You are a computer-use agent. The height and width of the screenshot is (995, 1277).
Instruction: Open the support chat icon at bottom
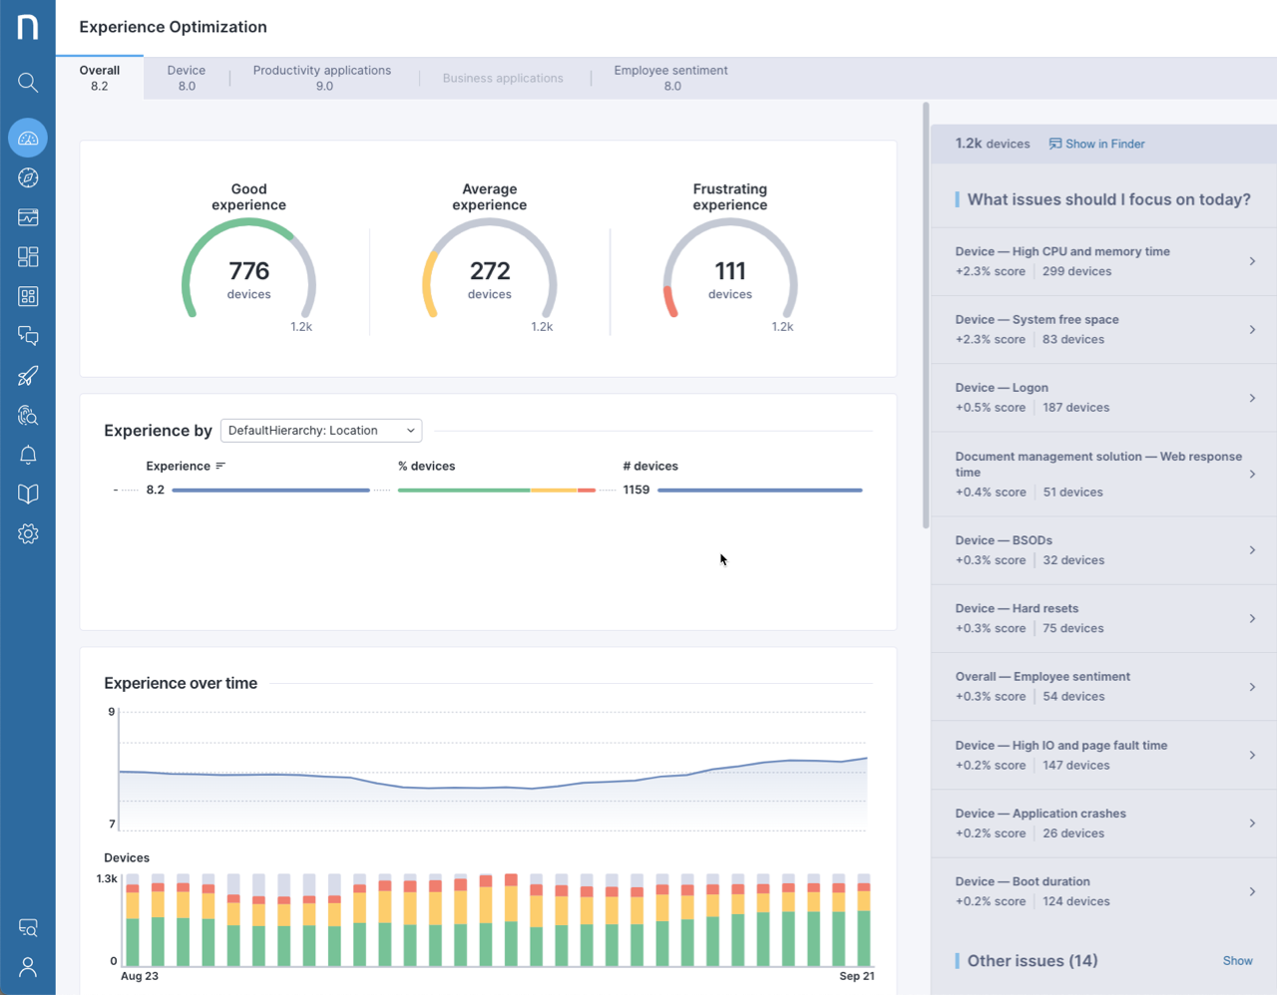(x=27, y=927)
